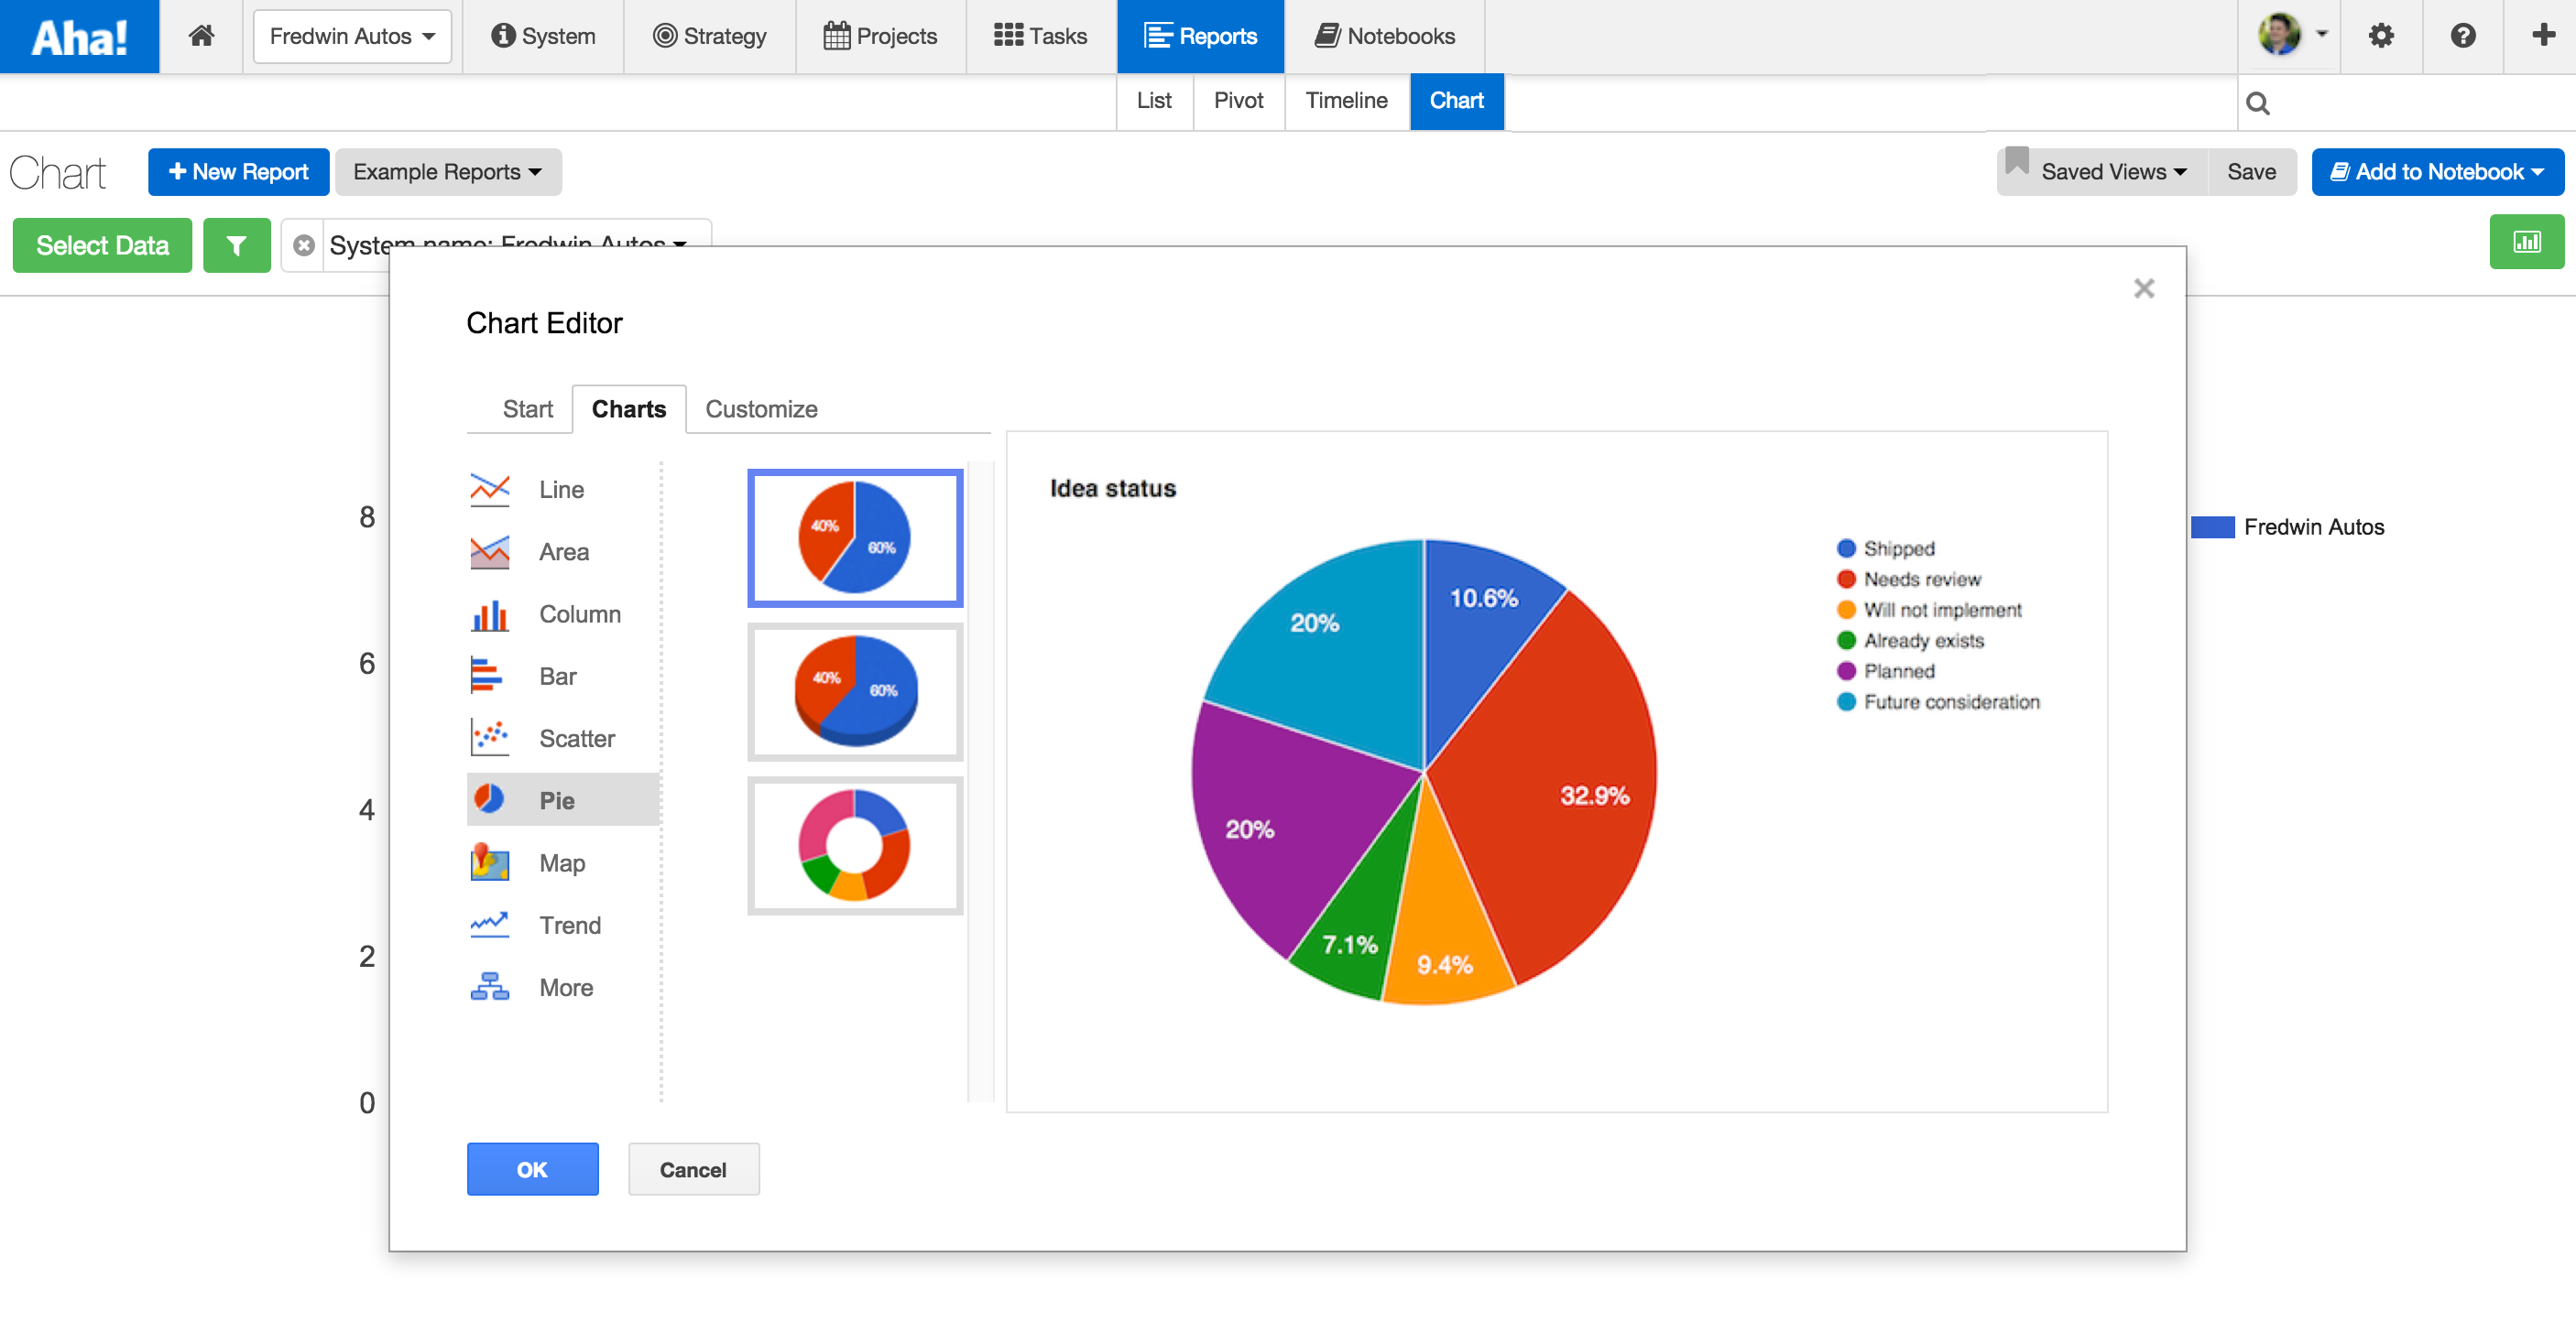Click the green filter funnel button
2576x1333 pixels.
[236, 244]
